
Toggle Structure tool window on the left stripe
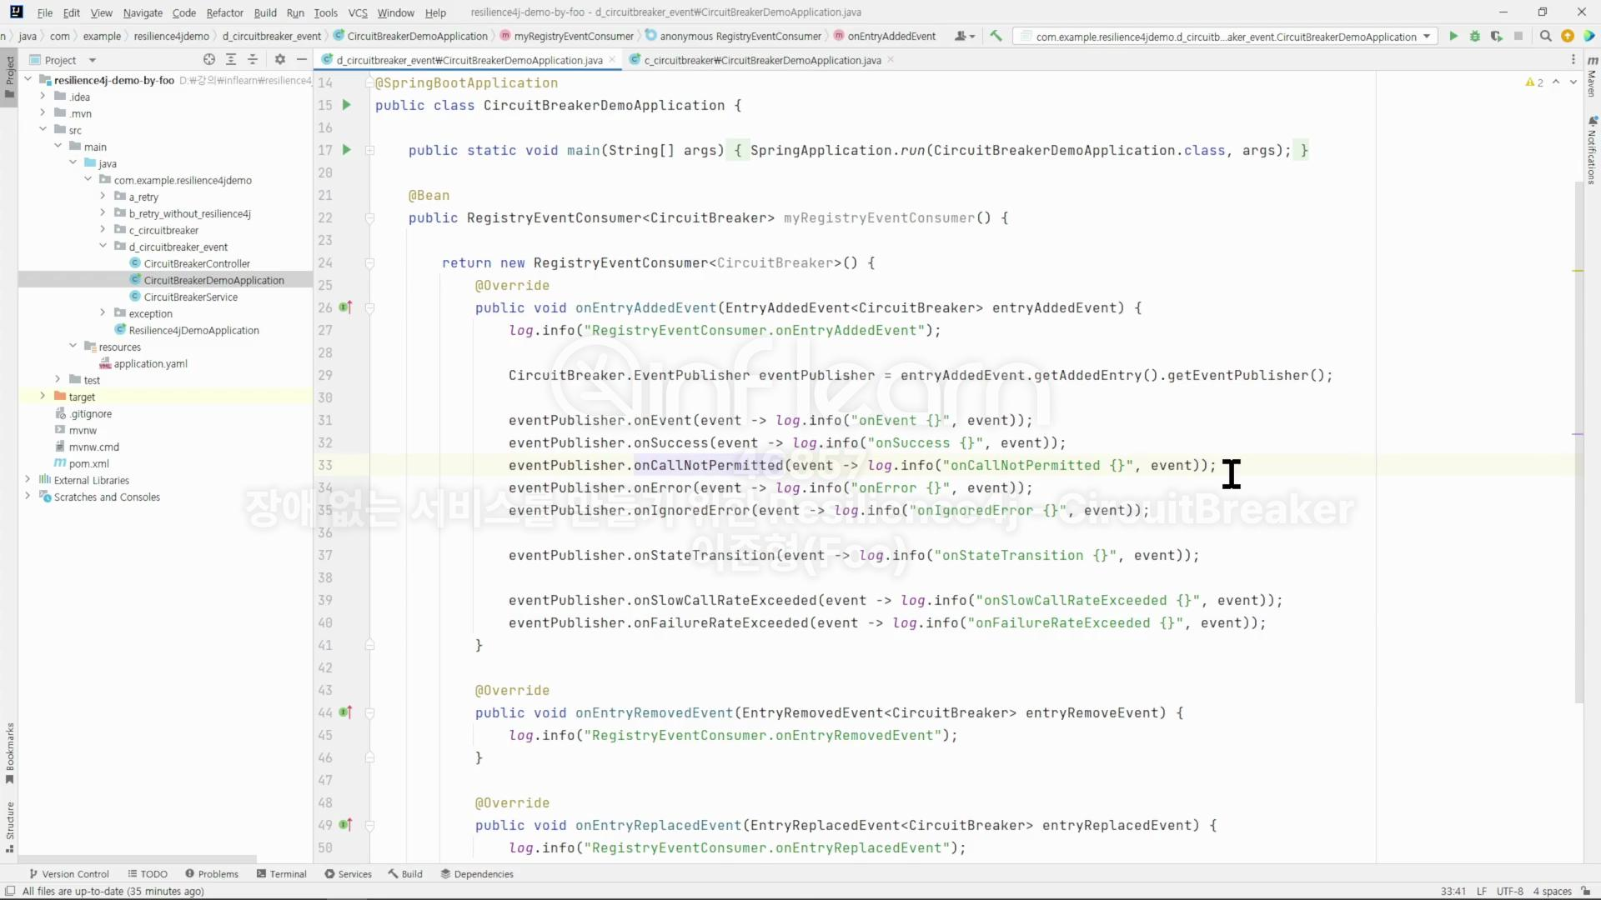pyautogui.click(x=10, y=827)
